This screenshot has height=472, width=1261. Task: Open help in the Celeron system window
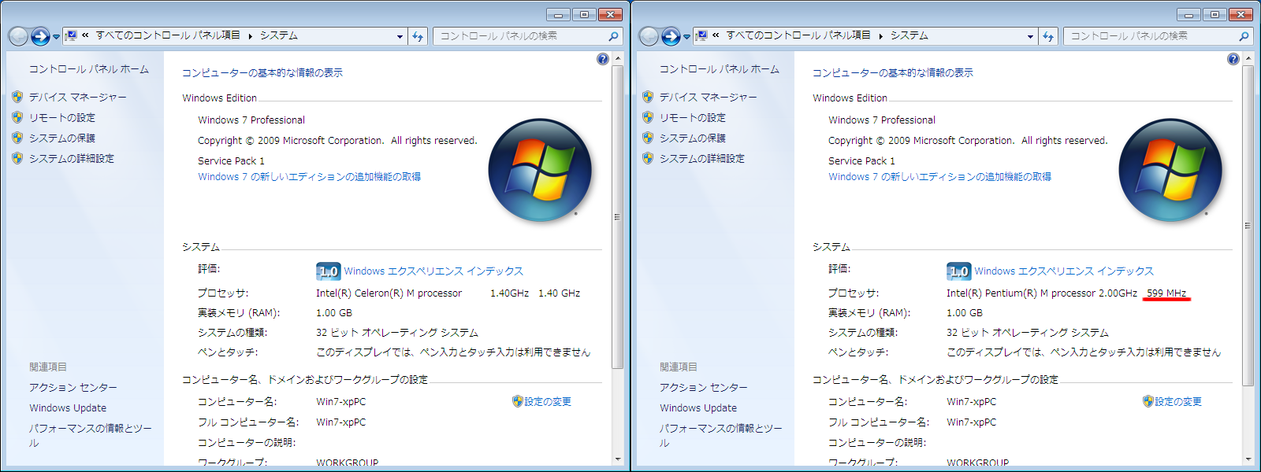603,59
